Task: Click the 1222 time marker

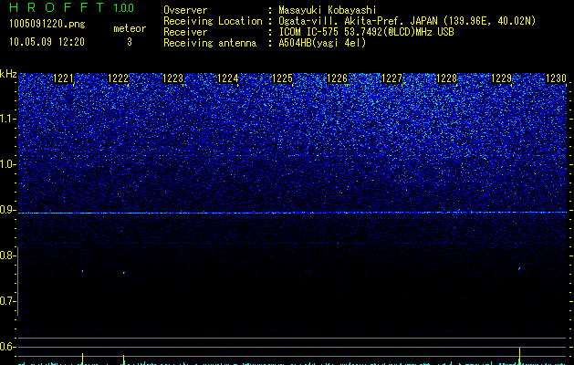Action: click(119, 78)
